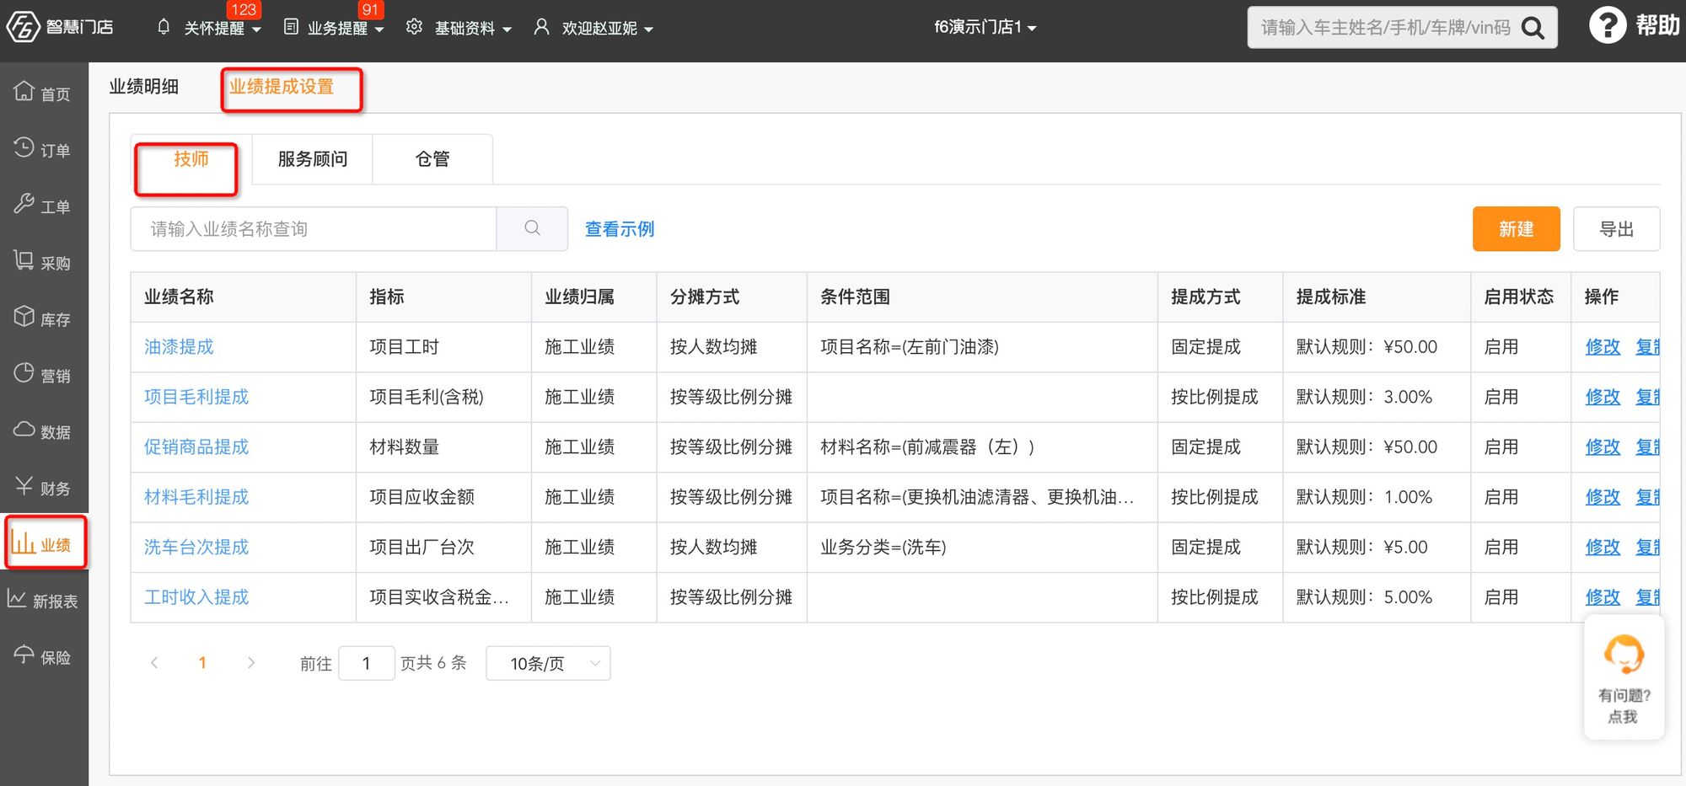Click 修改 for 工时收入提成 row

click(x=1603, y=596)
